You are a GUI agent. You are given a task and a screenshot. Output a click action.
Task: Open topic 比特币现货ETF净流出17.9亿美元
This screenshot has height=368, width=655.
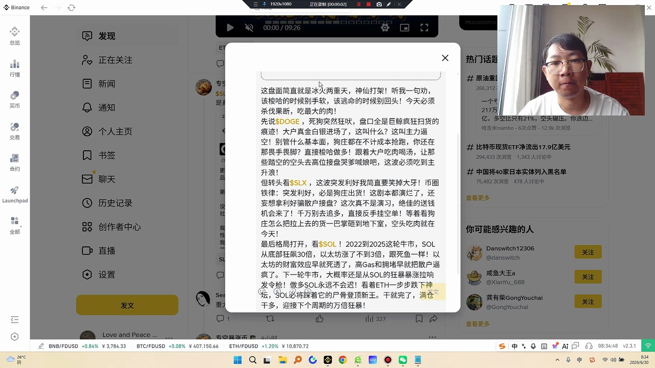click(x=523, y=147)
